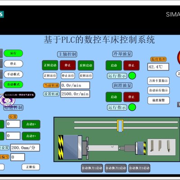Click the green 运行 status indicator
Screen dimensions: 180x180
click(13, 53)
